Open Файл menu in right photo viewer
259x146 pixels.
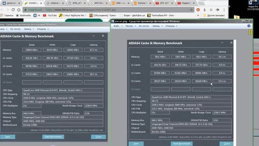(118, 26)
